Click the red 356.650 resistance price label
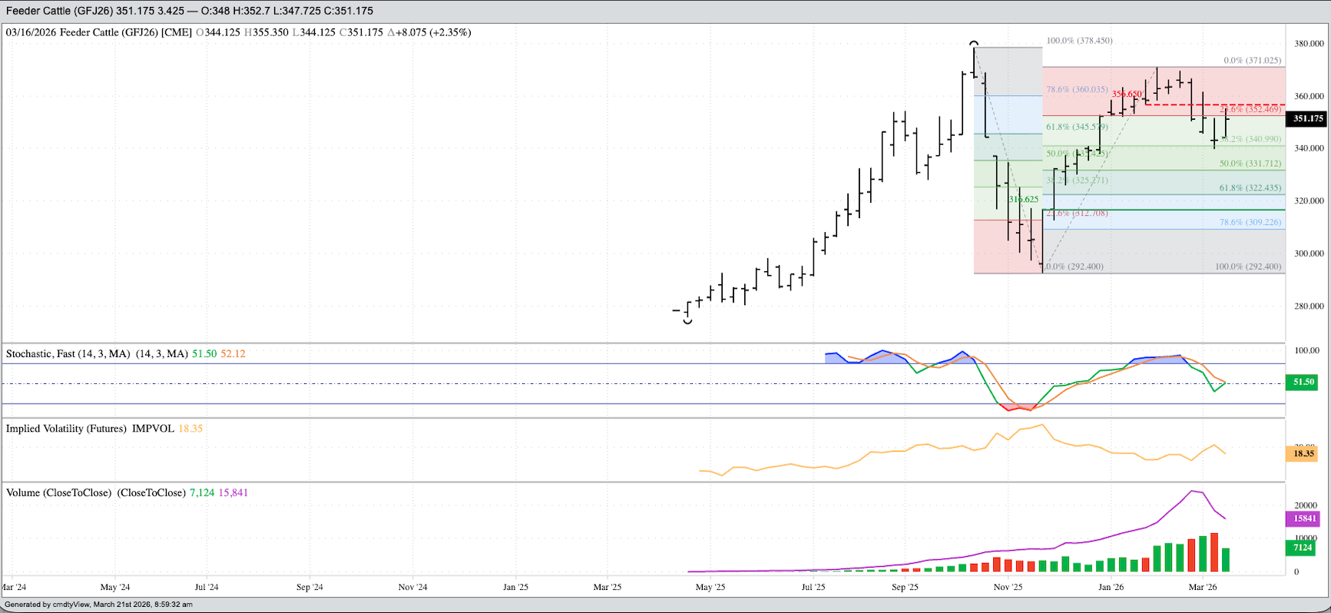This screenshot has height=613, width=1331. (1127, 94)
